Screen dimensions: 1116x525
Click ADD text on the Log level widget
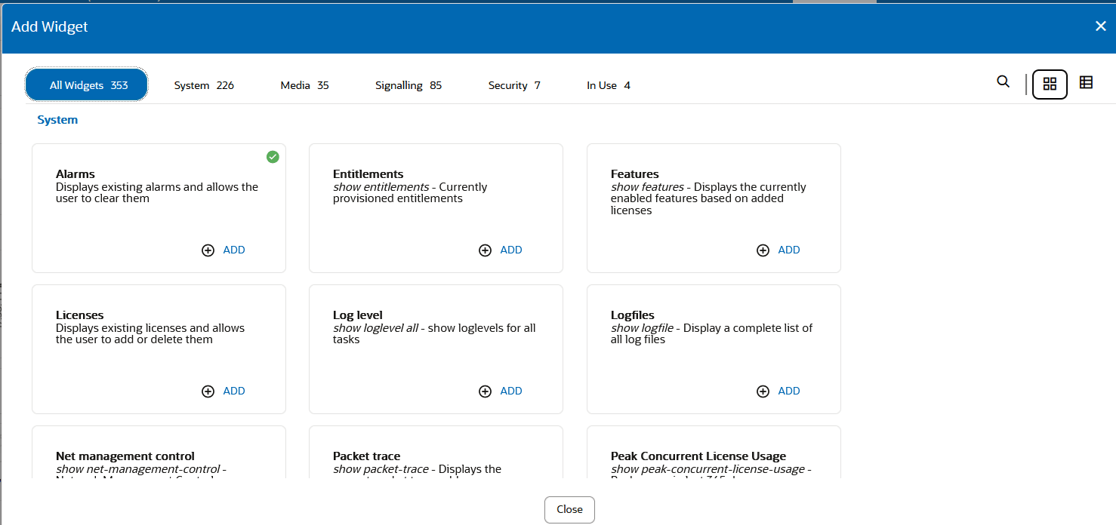pos(511,391)
